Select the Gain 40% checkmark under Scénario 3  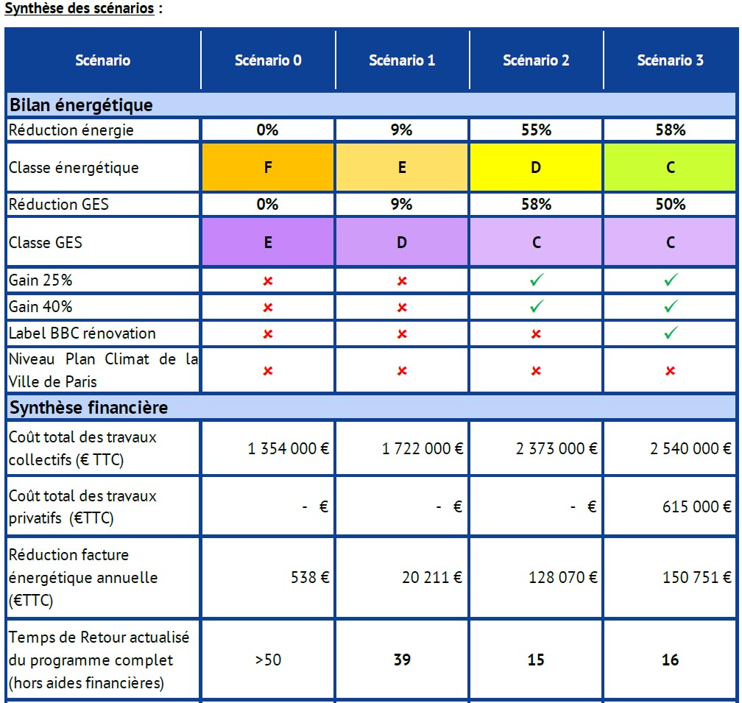click(x=670, y=306)
